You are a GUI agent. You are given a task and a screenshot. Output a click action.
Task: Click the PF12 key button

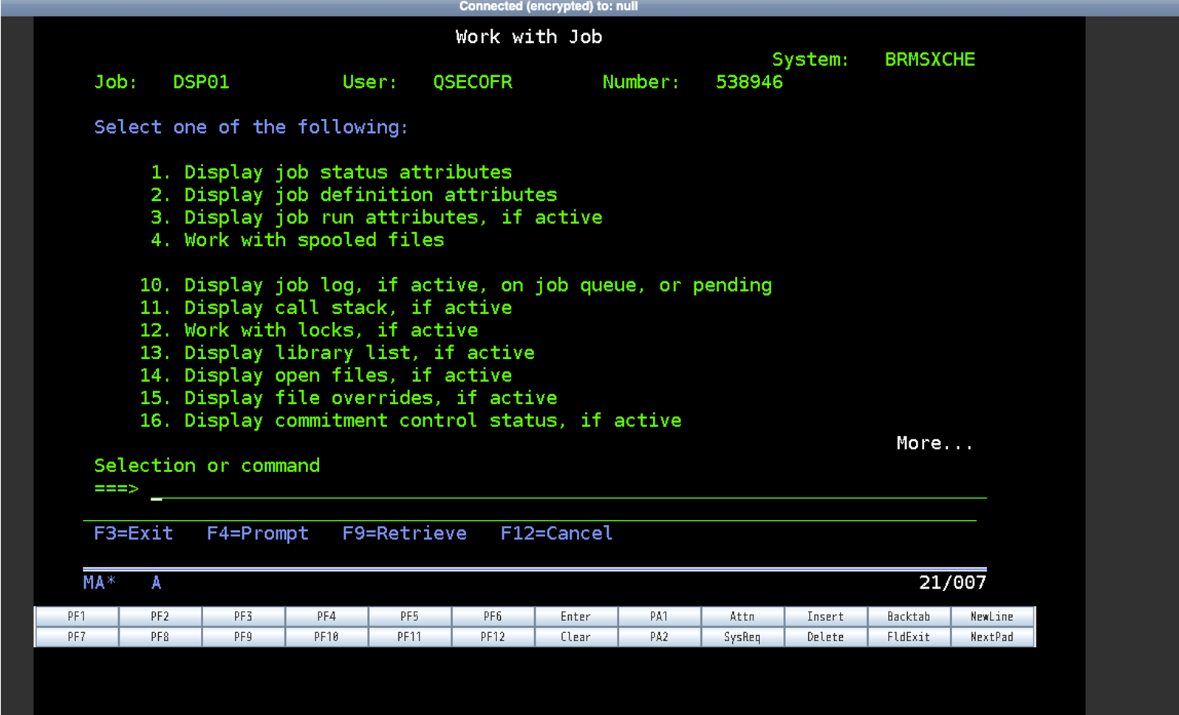[x=493, y=637]
